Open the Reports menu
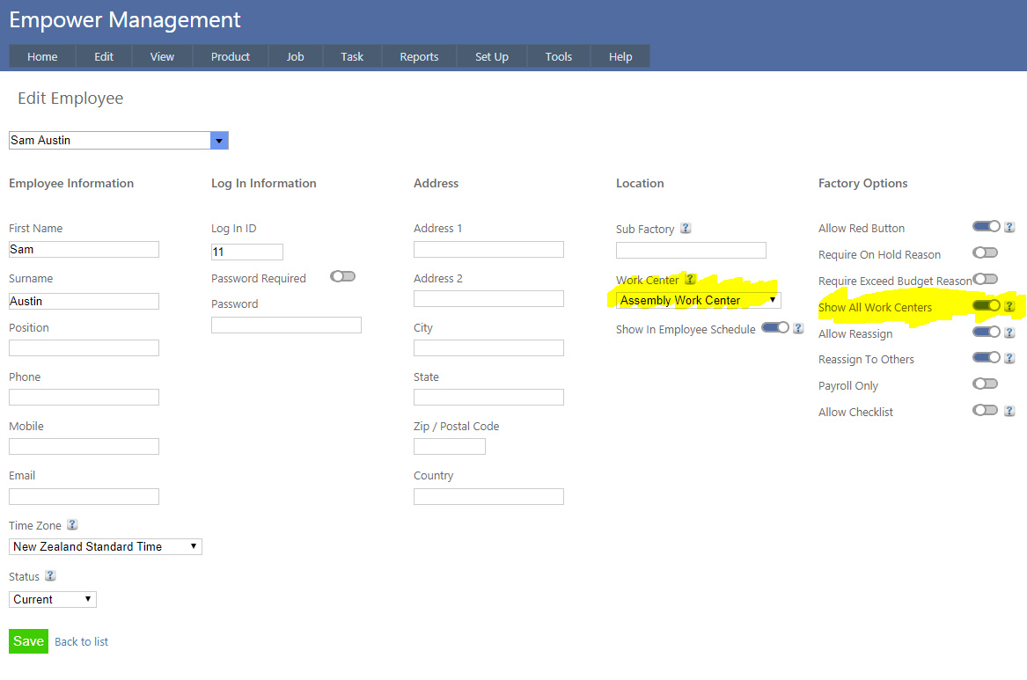The image size is (1027, 680). [419, 57]
